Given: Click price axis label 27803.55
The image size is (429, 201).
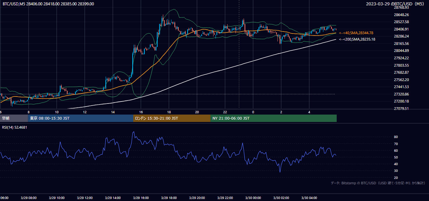Looking at the screenshot, I should click(x=401, y=65).
